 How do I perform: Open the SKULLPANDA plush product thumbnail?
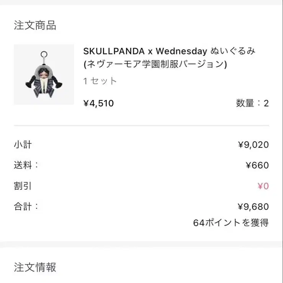click(44, 75)
